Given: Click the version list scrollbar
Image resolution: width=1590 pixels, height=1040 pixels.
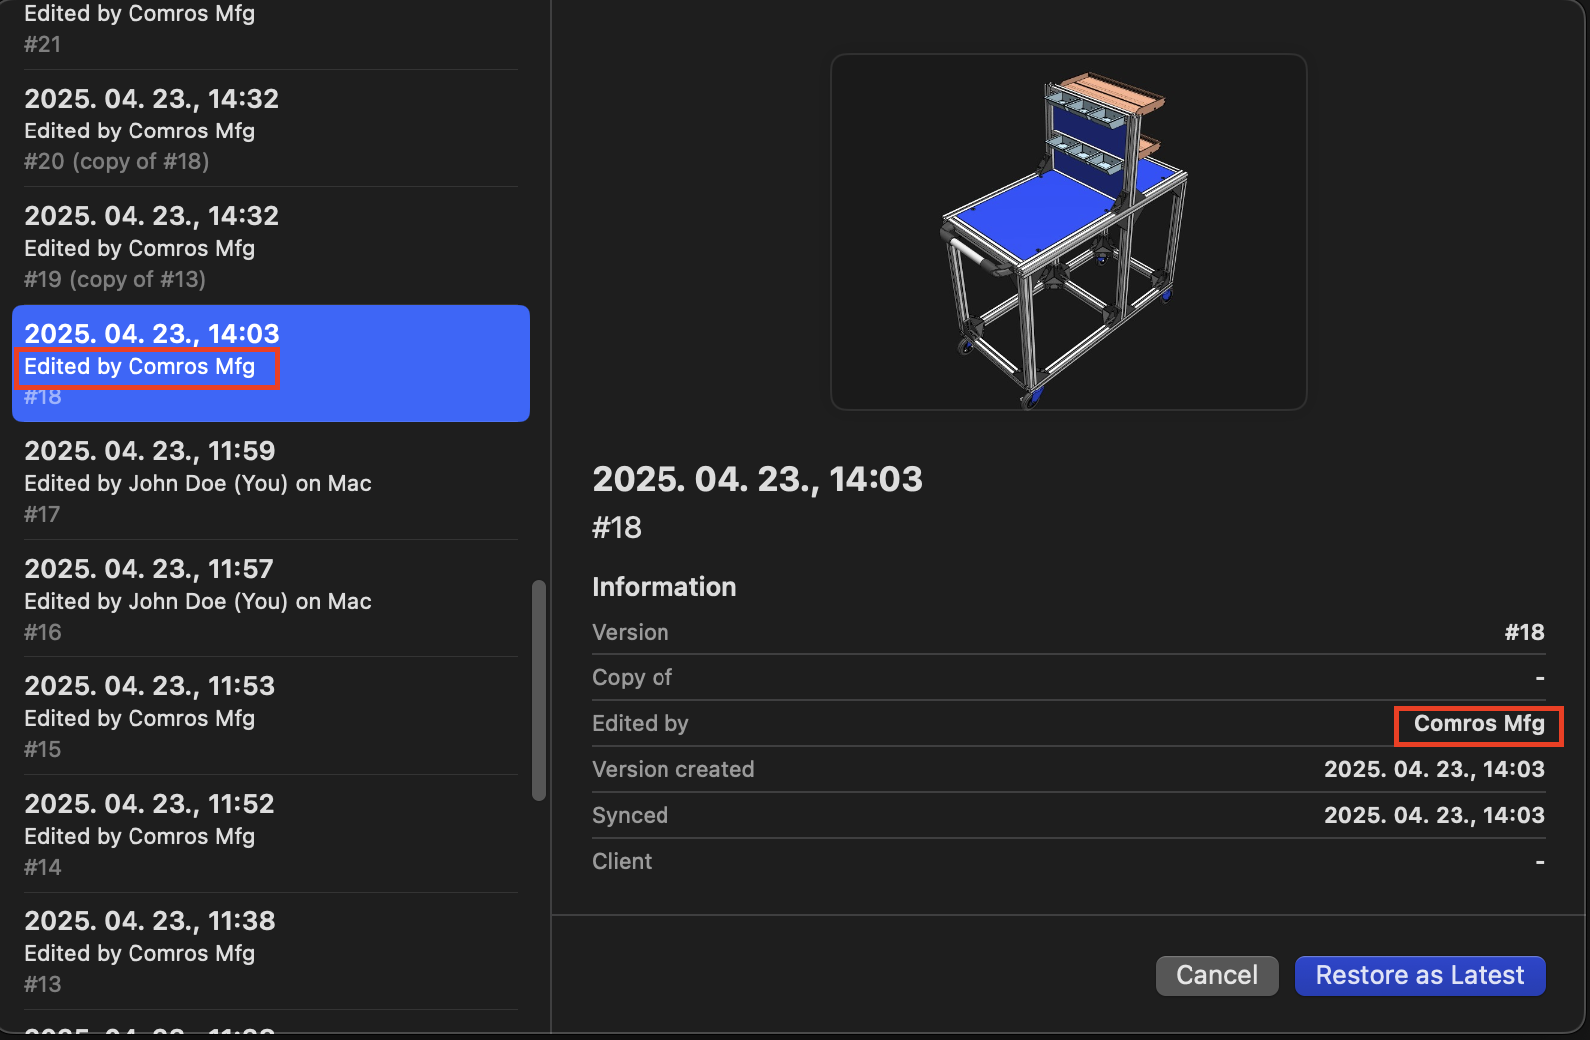Looking at the screenshot, I should click(x=539, y=690).
